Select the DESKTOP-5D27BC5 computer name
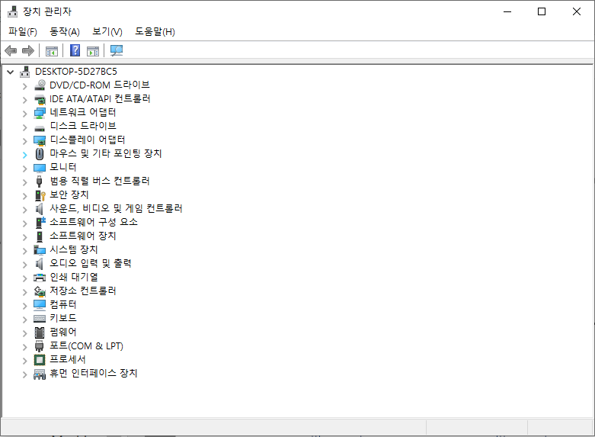This screenshot has width=595, height=437. point(76,72)
